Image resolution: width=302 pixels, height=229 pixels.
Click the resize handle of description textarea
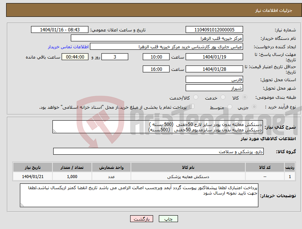pyautogui.click(x=55, y=131)
